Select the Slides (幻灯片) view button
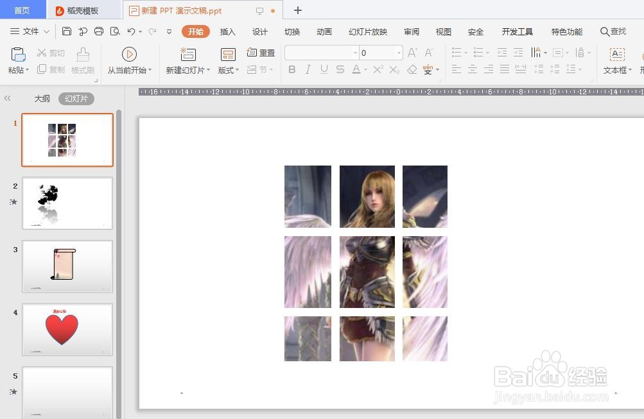 click(x=76, y=98)
